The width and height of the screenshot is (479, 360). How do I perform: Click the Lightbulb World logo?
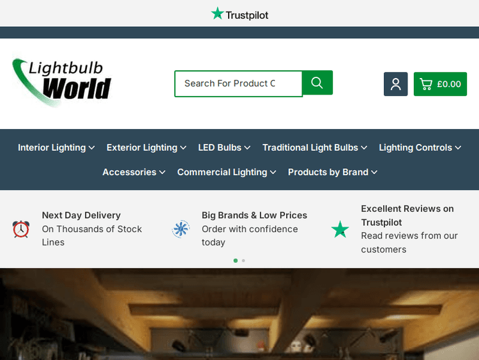62,82
